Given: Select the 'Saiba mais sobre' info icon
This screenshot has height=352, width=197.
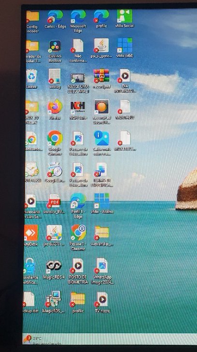Looking at the screenshot, I should (x=101, y=143).
